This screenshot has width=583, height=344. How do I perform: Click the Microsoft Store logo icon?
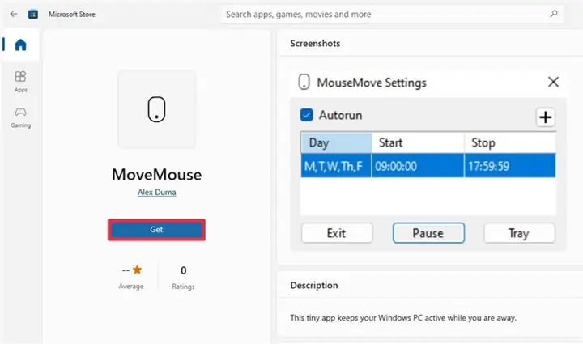33,14
